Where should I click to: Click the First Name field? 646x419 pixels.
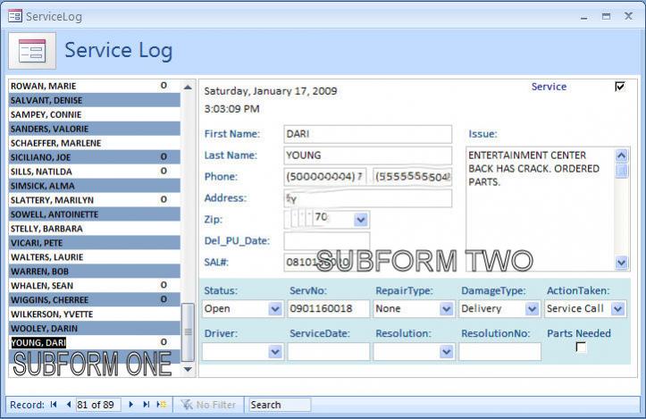tap(367, 134)
